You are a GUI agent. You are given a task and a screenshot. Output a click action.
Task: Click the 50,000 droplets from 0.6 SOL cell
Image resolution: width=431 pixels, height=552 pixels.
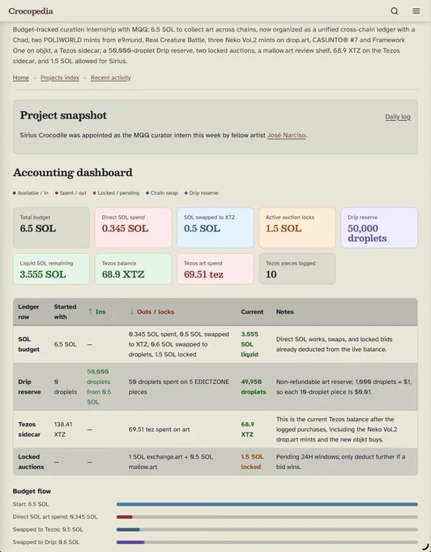click(99, 386)
